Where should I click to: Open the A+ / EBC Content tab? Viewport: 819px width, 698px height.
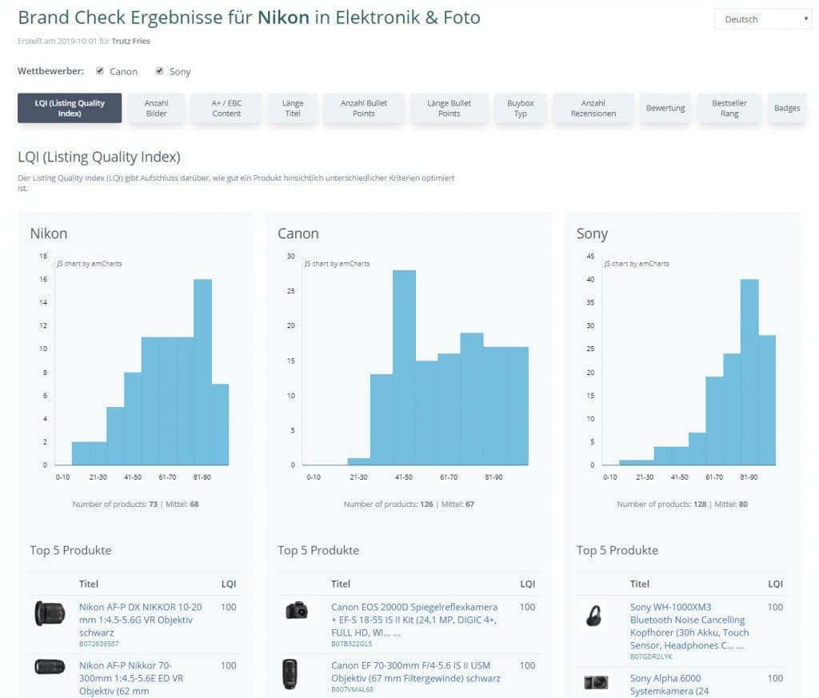(x=226, y=108)
